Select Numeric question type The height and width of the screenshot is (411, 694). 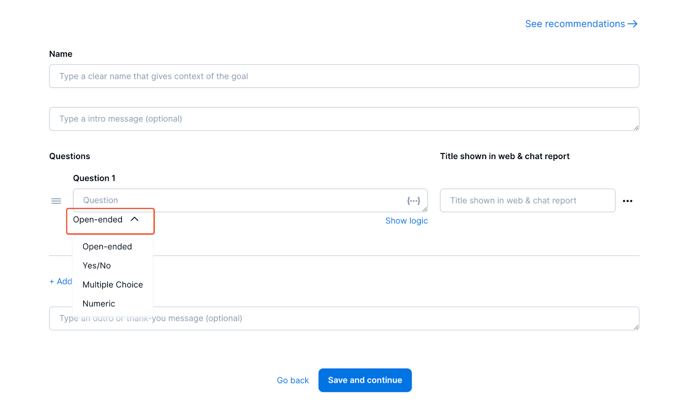(x=98, y=303)
